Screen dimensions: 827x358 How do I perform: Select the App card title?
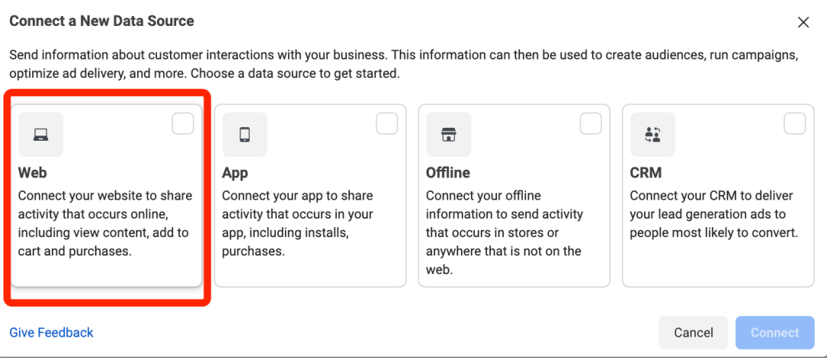[235, 173]
